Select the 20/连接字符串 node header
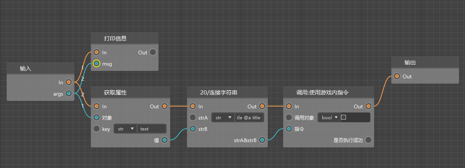This screenshot has height=168, width=465. pyautogui.click(x=227, y=93)
